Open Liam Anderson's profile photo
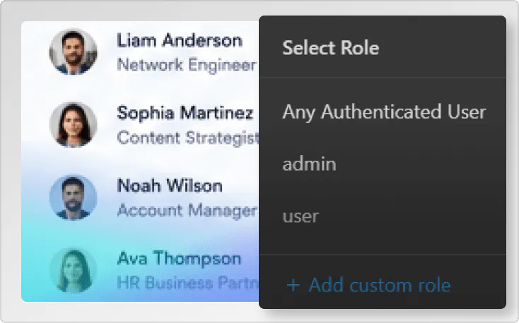The height and width of the screenshot is (323, 519). (73, 52)
